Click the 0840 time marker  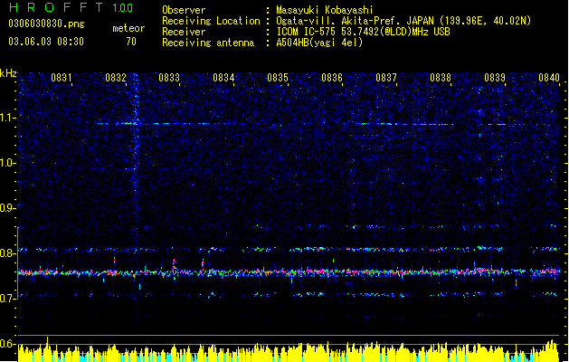click(549, 78)
